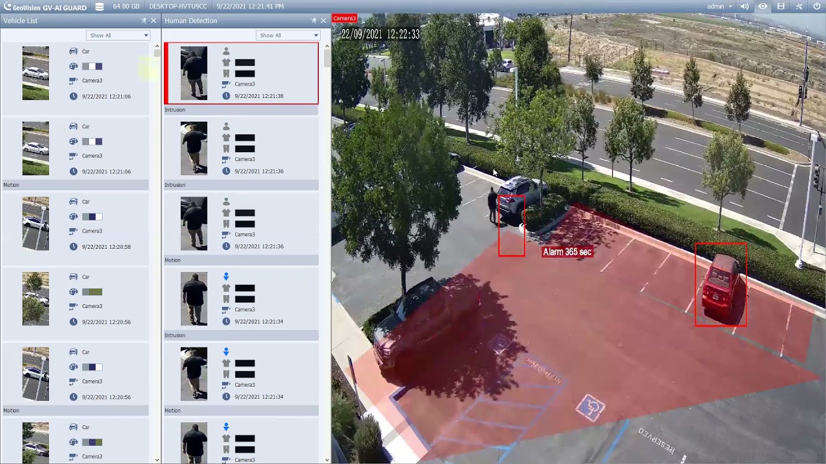Select the Human Detection panel title
826x464 pixels.
(190, 21)
